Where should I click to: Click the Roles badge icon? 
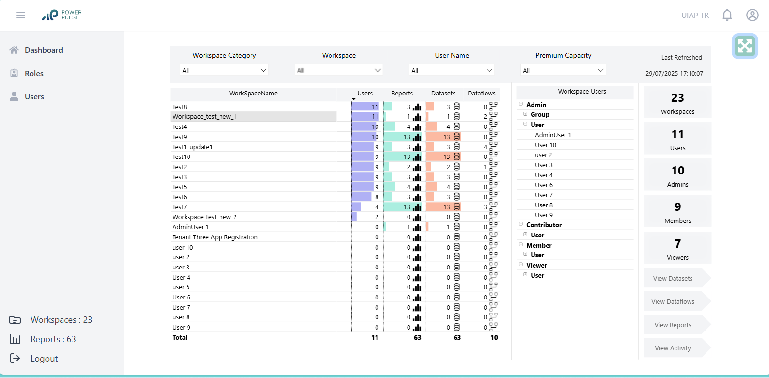[14, 73]
